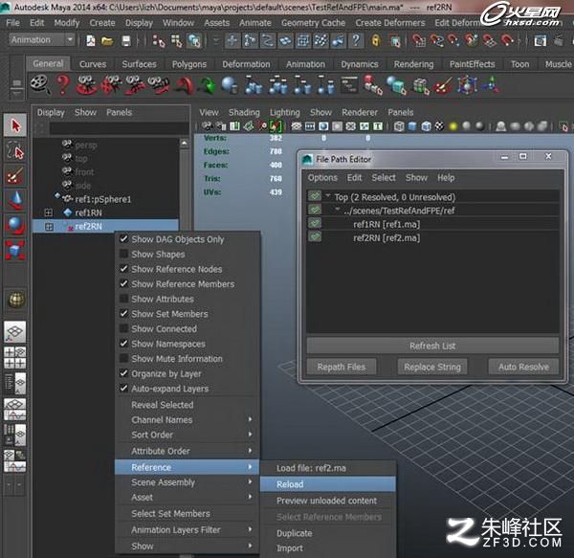Open the Channel Names submenu
The image size is (574, 558).
(188, 420)
